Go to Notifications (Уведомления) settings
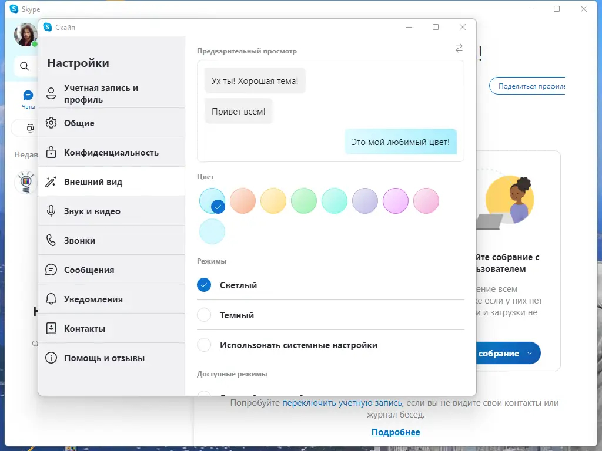This screenshot has width=602, height=451. pos(111,299)
